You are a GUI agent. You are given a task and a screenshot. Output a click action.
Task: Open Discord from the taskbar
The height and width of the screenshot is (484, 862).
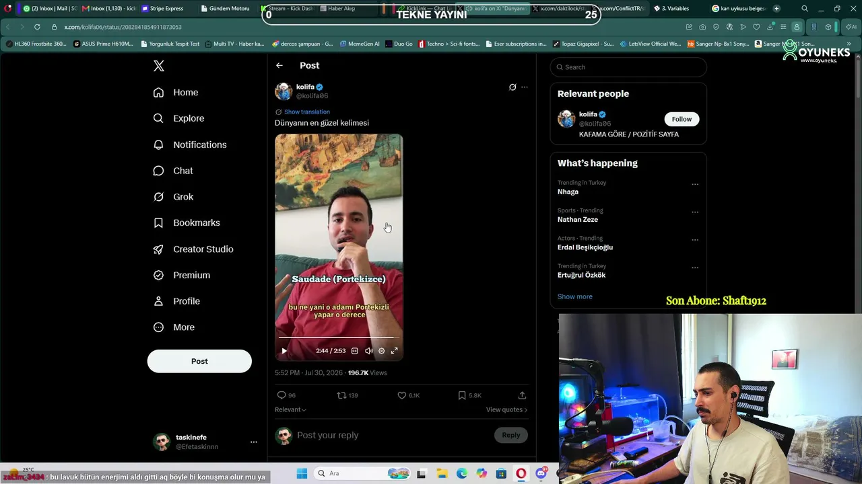541,474
